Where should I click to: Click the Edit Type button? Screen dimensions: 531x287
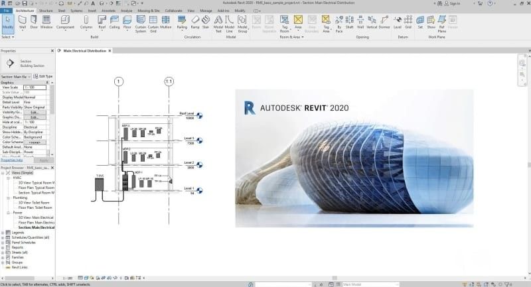pos(43,76)
